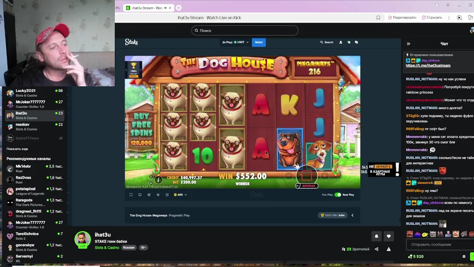
Task: Expand the ARS display currency dropdown
Action: click(x=180, y=195)
